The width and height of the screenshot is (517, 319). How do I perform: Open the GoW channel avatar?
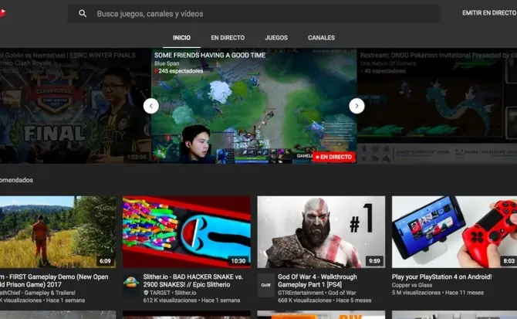(x=265, y=285)
